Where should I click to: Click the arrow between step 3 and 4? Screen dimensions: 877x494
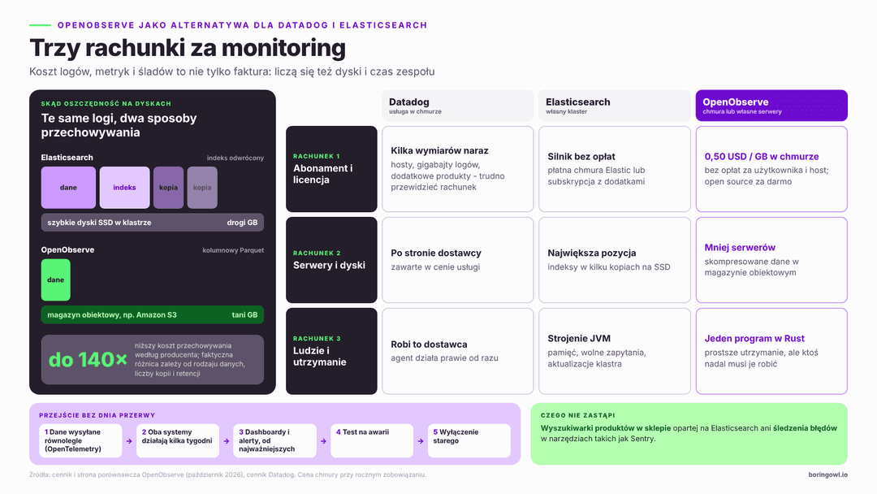(323, 441)
